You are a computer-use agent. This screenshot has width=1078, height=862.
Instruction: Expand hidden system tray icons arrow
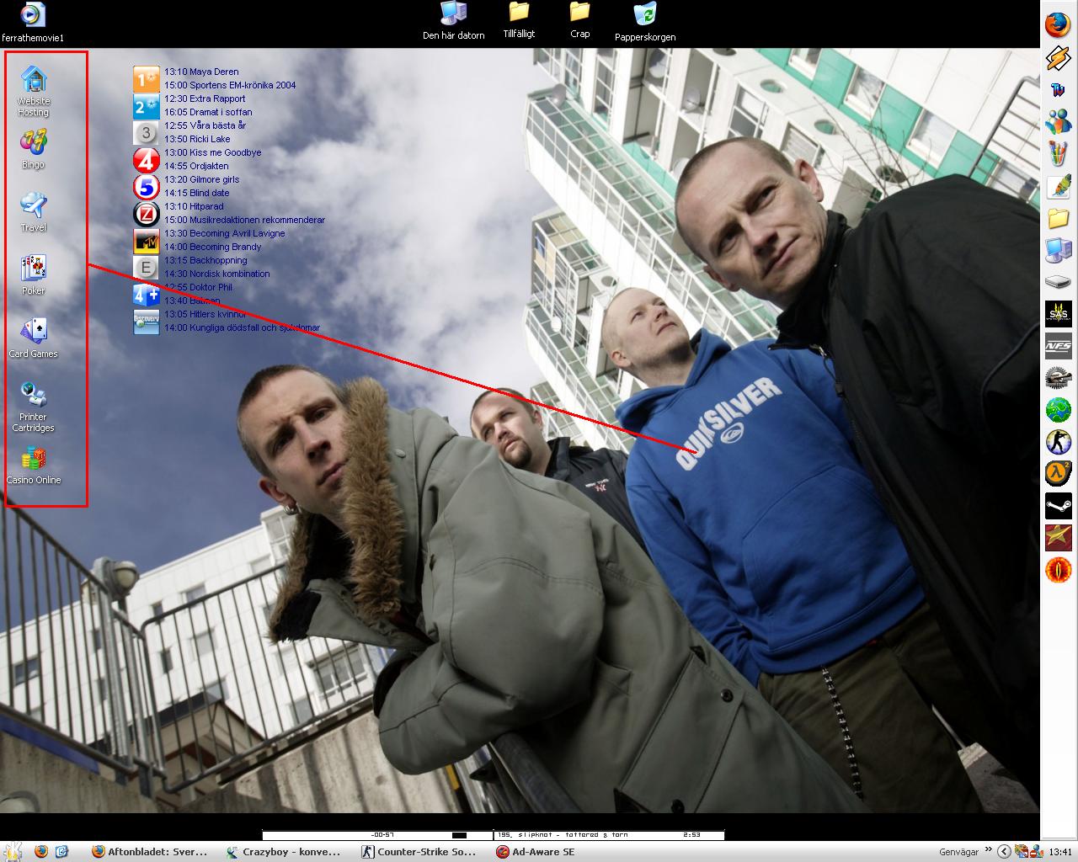click(1004, 852)
